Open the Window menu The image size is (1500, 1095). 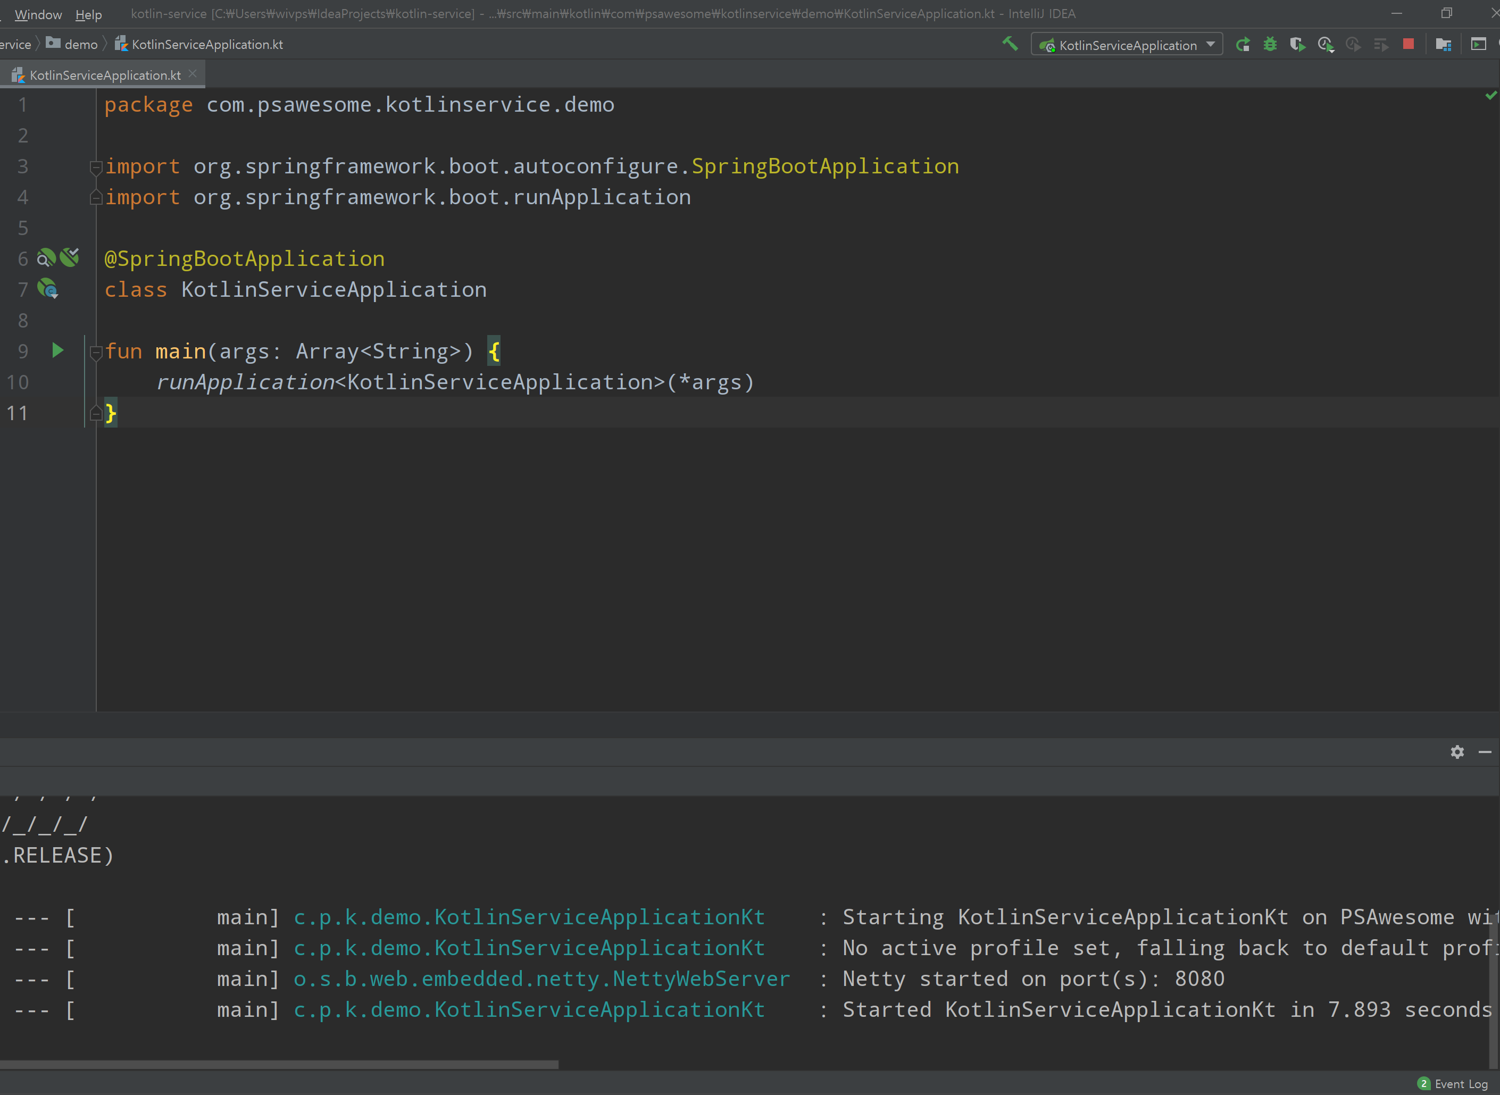pos(38,14)
